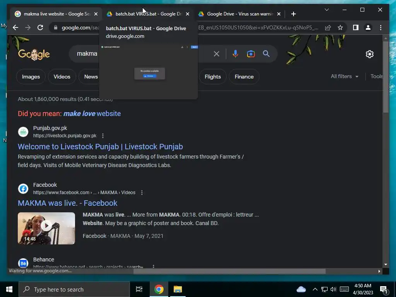Filter results by Images
The height and width of the screenshot is (297, 396).
point(31,77)
